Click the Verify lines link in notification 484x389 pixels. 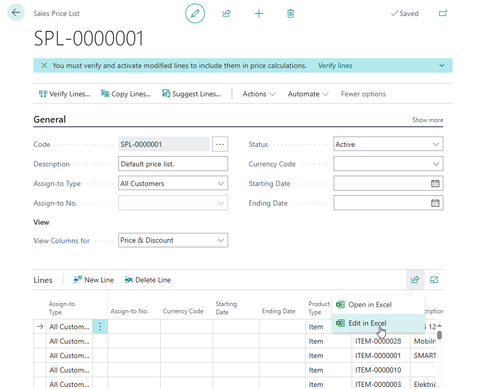pos(335,65)
